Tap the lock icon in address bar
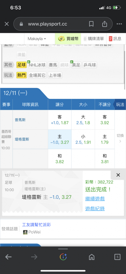Viewport: 126px width, 274px height. [x=21, y=24]
